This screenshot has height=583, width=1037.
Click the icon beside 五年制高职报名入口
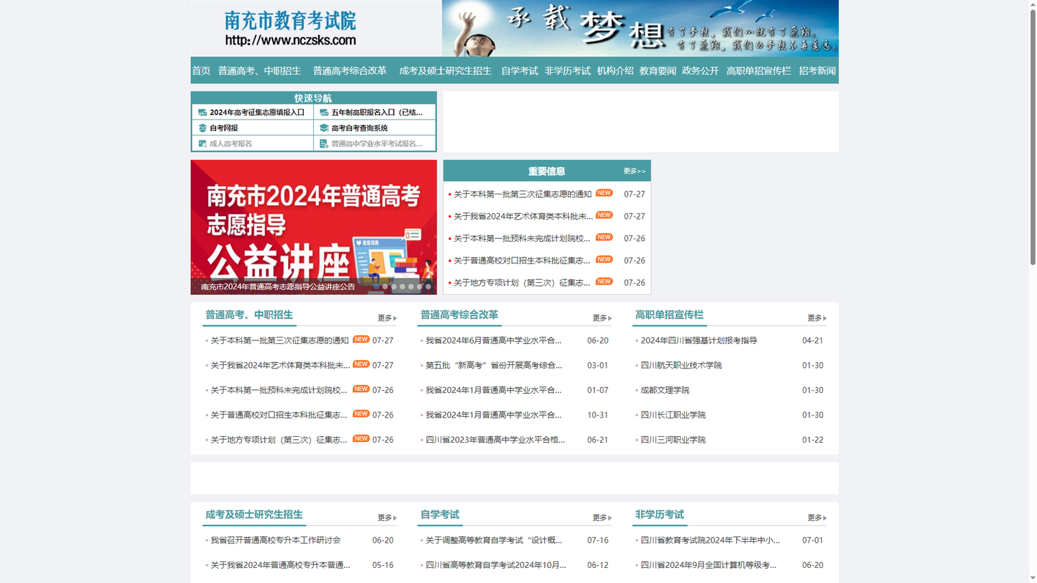(x=324, y=112)
